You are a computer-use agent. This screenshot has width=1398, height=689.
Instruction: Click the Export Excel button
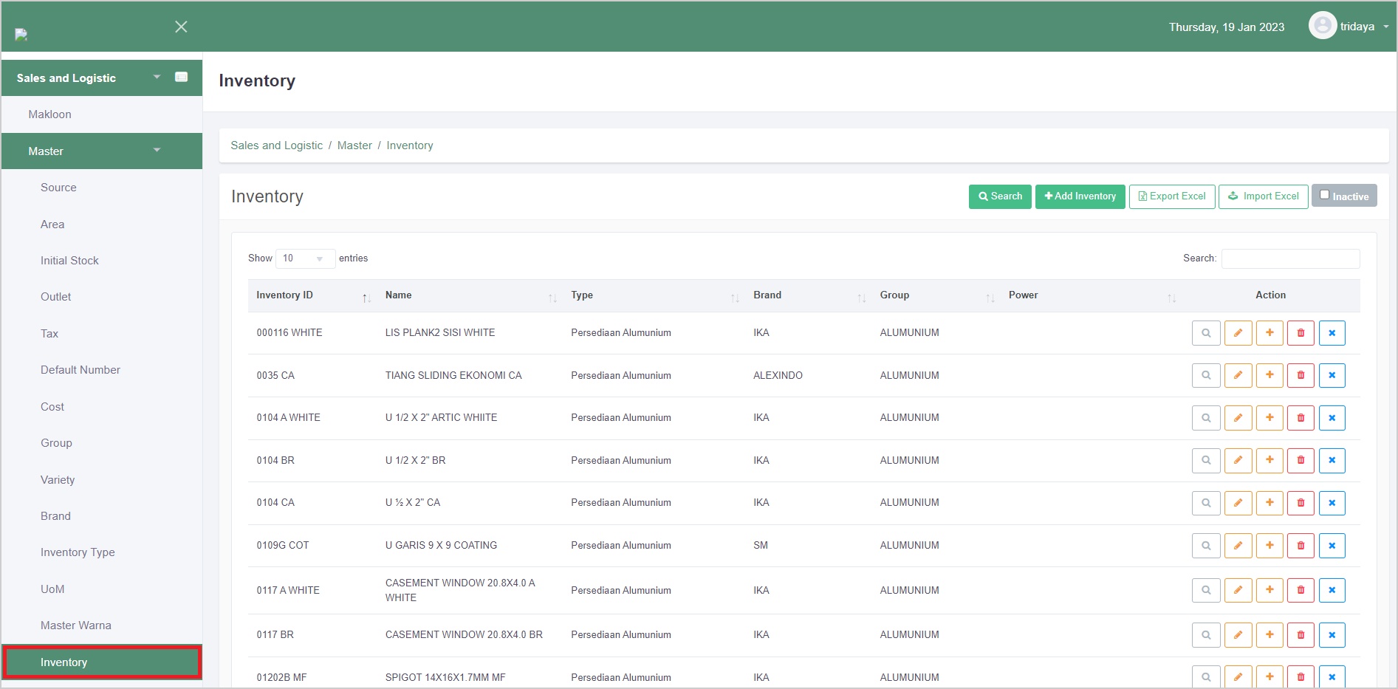coord(1171,196)
